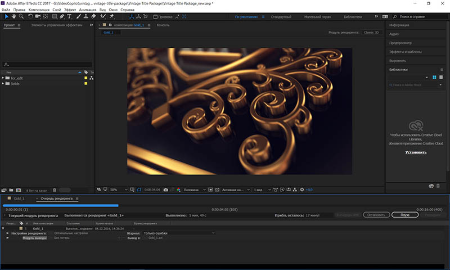Select the Eraser tool

93,17
